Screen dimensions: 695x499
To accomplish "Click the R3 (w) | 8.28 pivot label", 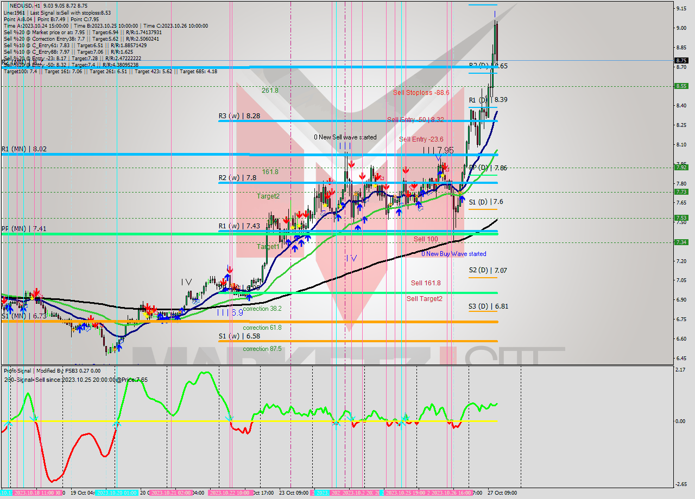I will (x=239, y=116).
